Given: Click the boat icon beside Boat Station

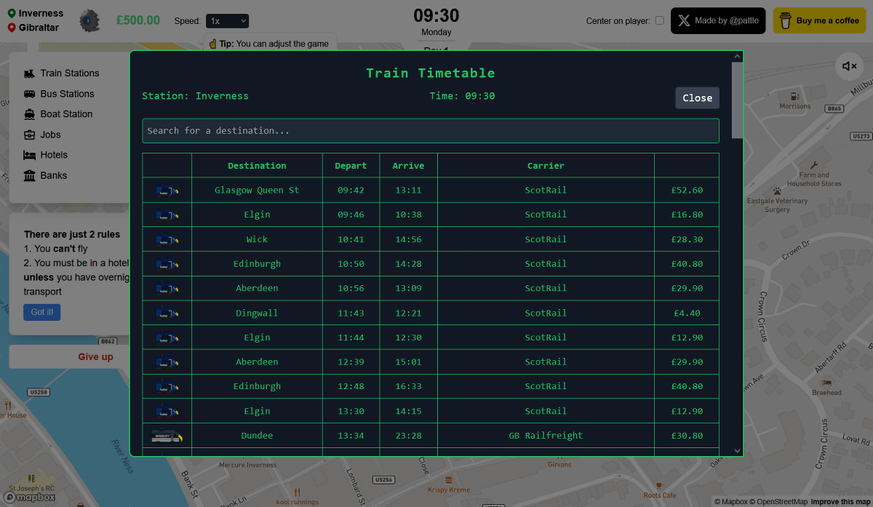Looking at the screenshot, I should 29,114.
